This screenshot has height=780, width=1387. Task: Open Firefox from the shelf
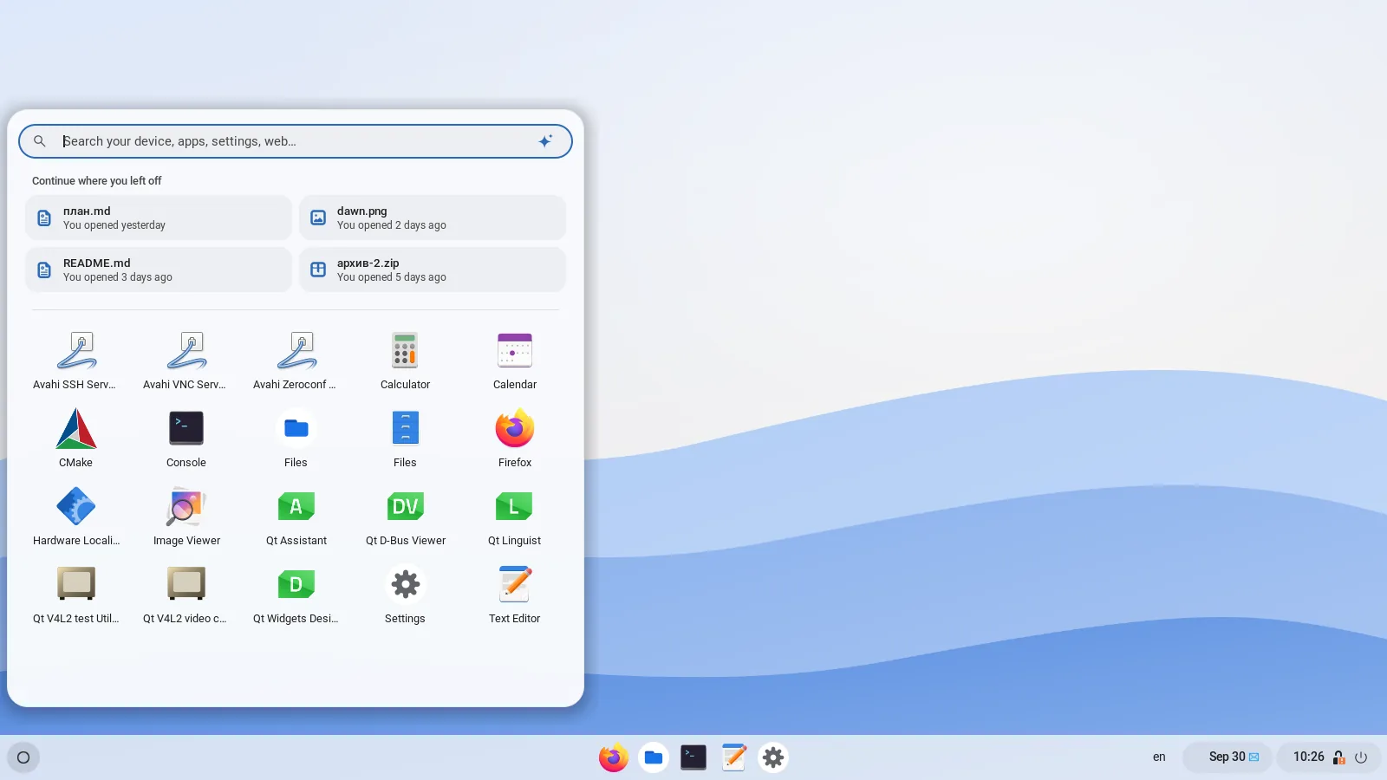point(614,757)
